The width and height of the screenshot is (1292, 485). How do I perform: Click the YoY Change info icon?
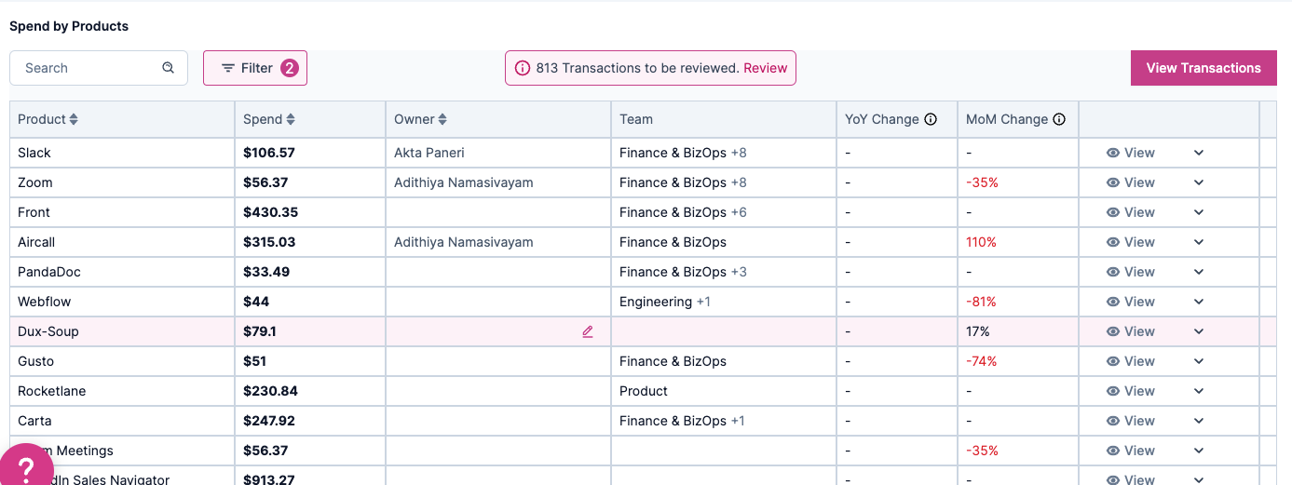(x=931, y=119)
